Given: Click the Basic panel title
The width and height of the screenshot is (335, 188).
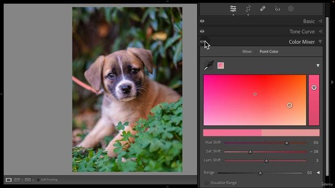Looking at the screenshot, I should 309,21.
